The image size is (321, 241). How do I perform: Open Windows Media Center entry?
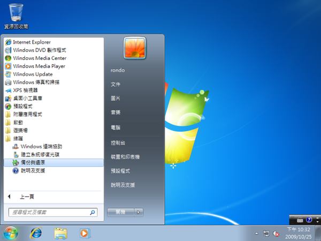click(53, 58)
